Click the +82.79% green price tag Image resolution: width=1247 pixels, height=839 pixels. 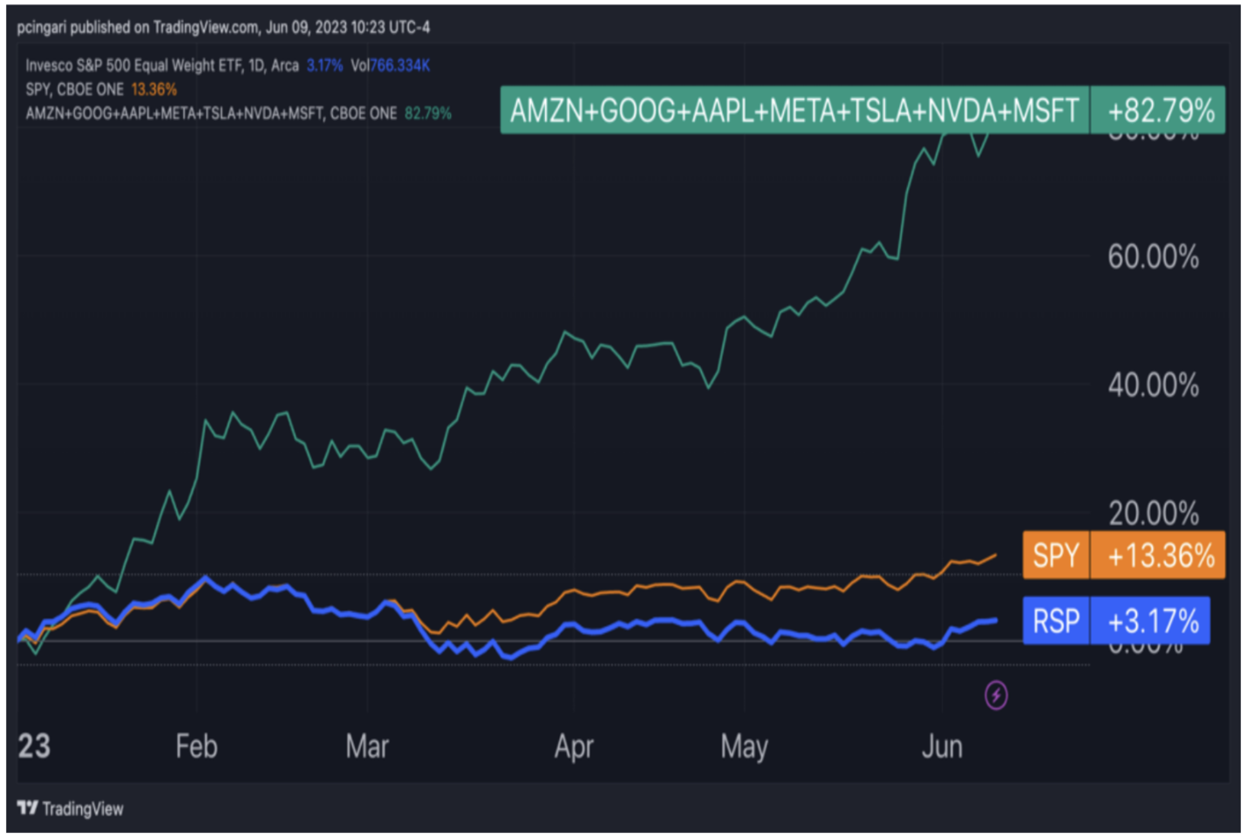tap(1158, 111)
